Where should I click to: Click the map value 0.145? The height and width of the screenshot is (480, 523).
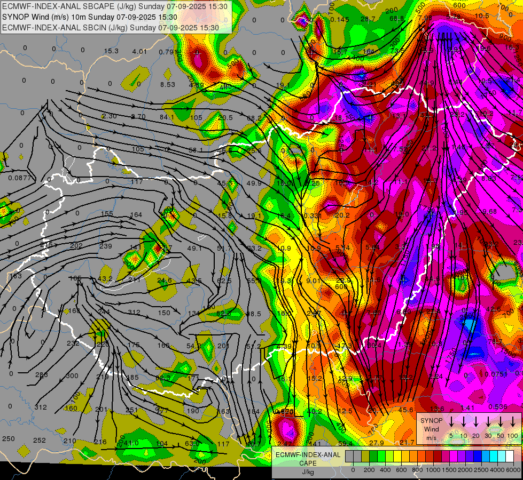coord(340,20)
